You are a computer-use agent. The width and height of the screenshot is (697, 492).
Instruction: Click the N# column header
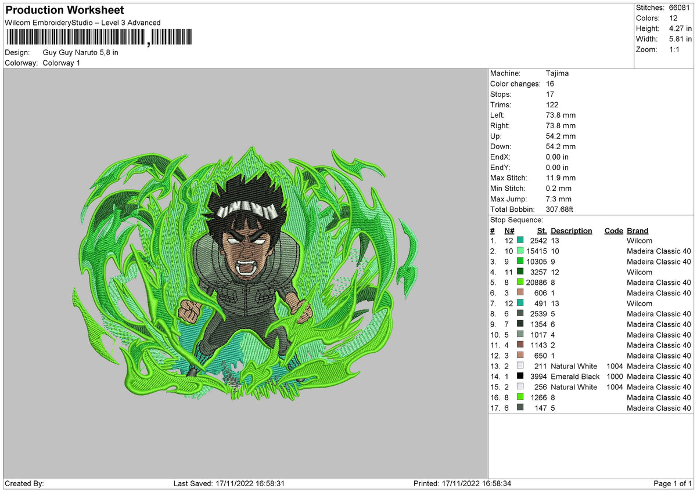(x=509, y=231)
